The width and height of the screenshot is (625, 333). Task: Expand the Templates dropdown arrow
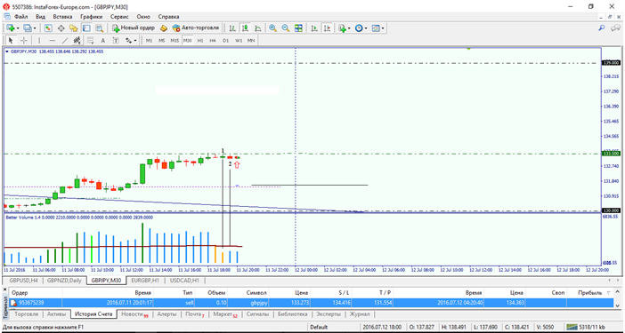coord(383,28)
